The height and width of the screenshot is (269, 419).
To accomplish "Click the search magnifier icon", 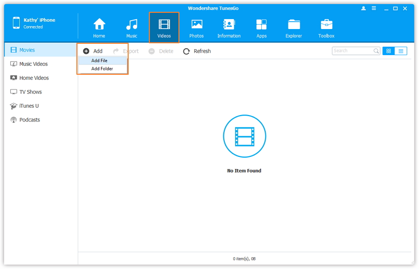I will coord(376,51).
